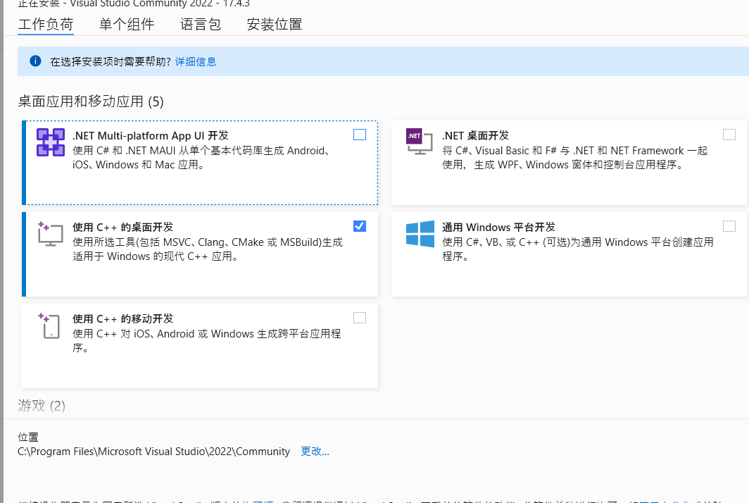The height and width of the screenshot is (503, 749).
Task: Open the 详细信息 help link
Action: click(x=196, y=62)
